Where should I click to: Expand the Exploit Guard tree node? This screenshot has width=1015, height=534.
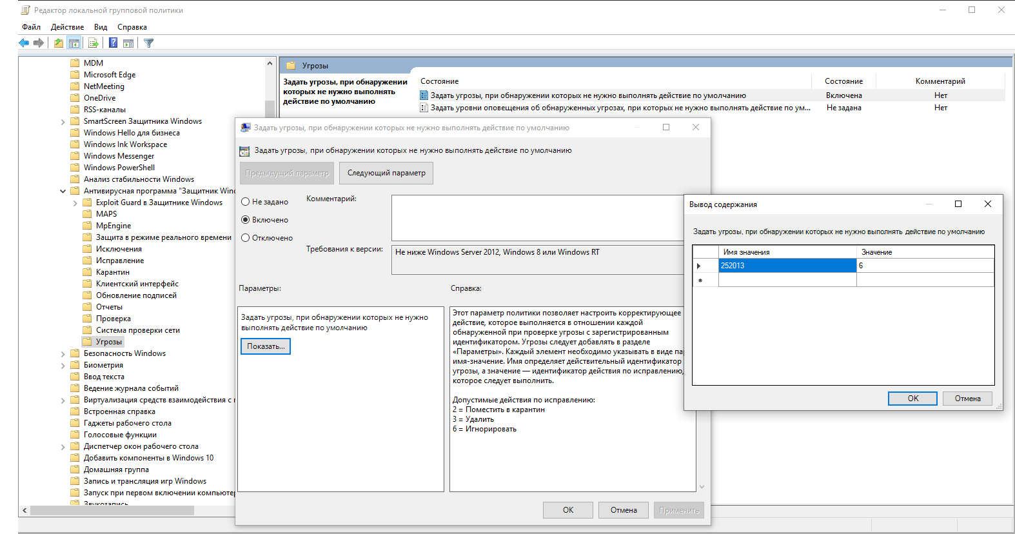tap(75, 203)
